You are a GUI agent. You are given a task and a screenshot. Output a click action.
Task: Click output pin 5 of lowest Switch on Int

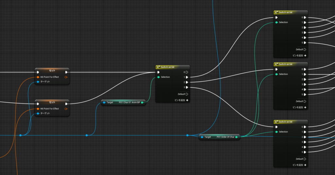pyautogui.click(x=305, y=152)
